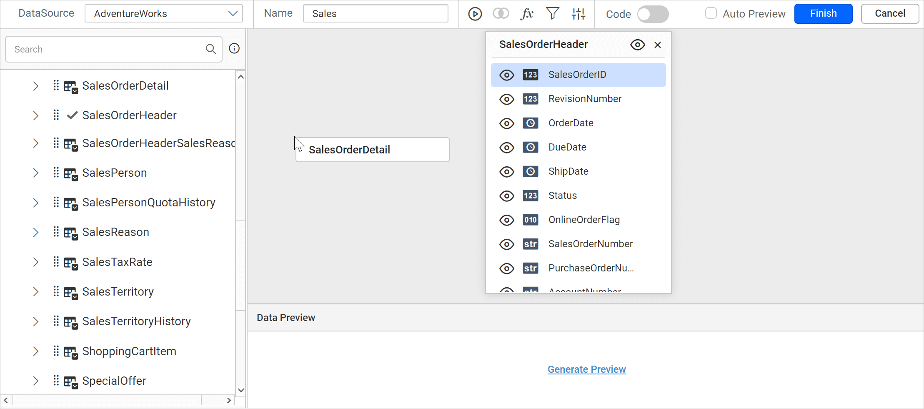Click the table icon of SalesReason
The height and width of the screenshot is (409, 924).
70,233
